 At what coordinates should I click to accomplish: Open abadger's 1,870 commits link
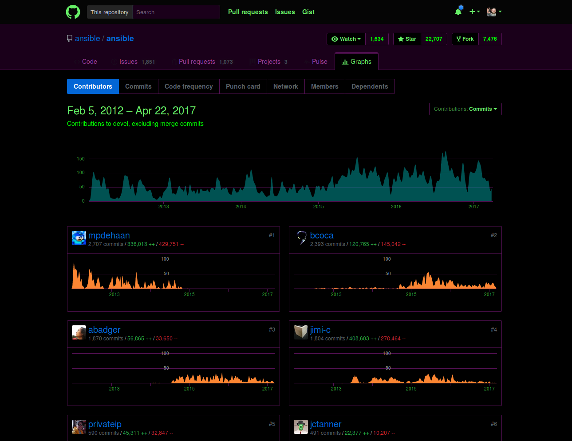click(x=106, y=339)
